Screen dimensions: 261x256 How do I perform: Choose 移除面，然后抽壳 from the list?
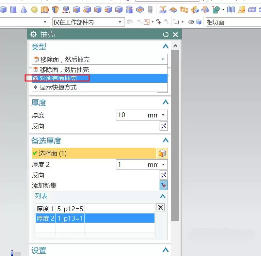click(x=100, y=69)
